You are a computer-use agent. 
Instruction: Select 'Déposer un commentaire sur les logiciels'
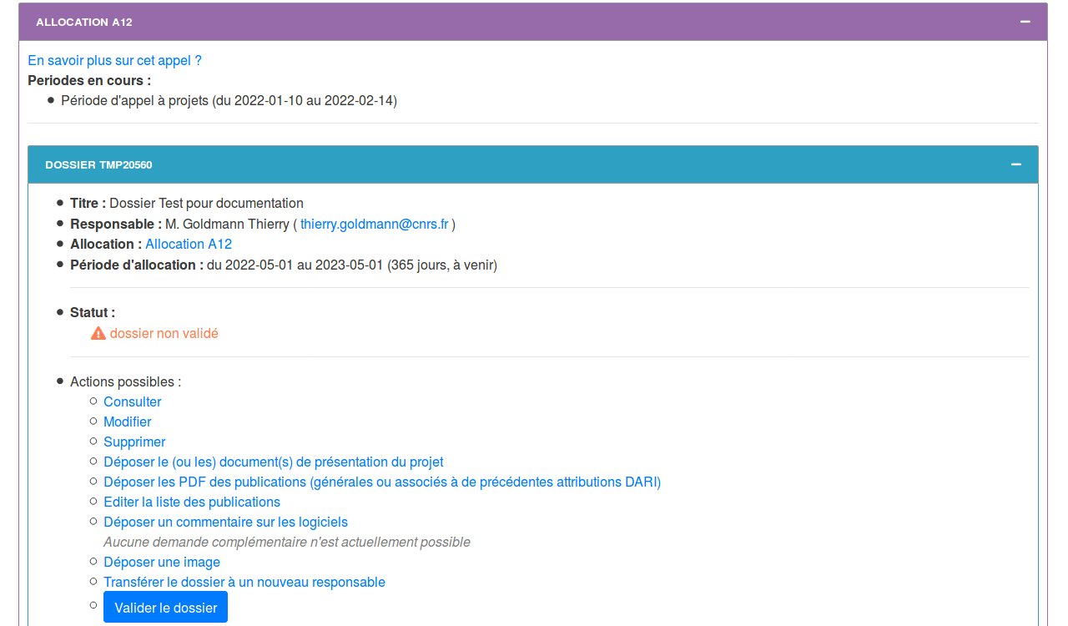click(225, 523)
